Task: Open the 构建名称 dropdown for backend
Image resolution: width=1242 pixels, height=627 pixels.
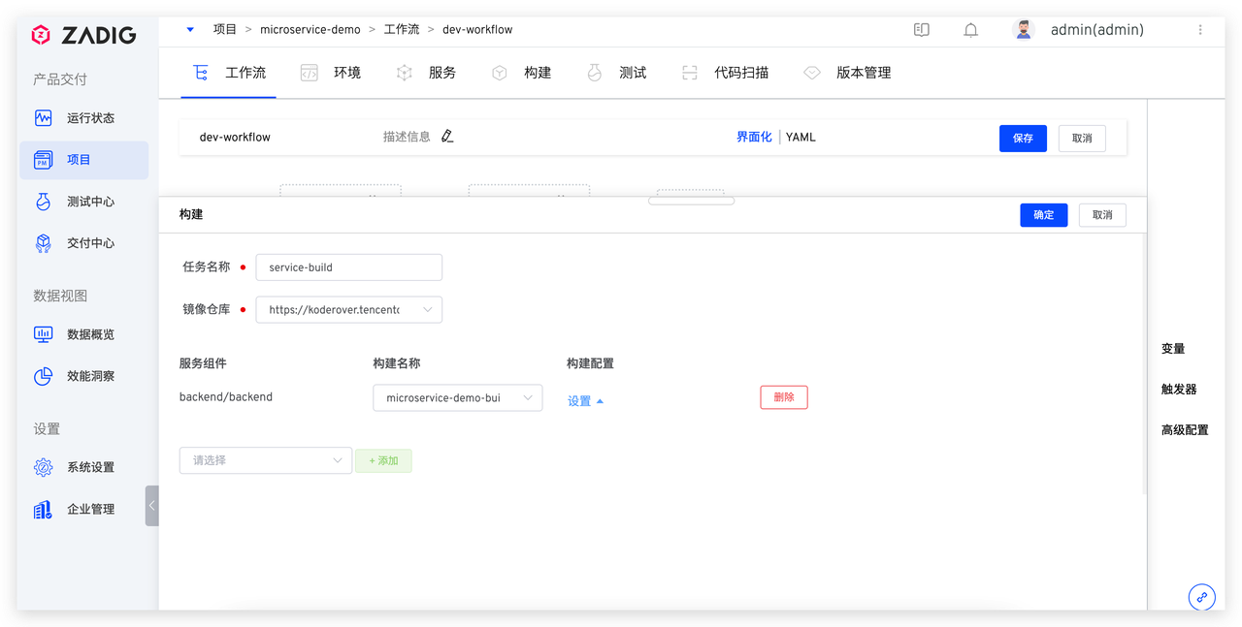Action: pyautogui.click(x=458, y=397)
